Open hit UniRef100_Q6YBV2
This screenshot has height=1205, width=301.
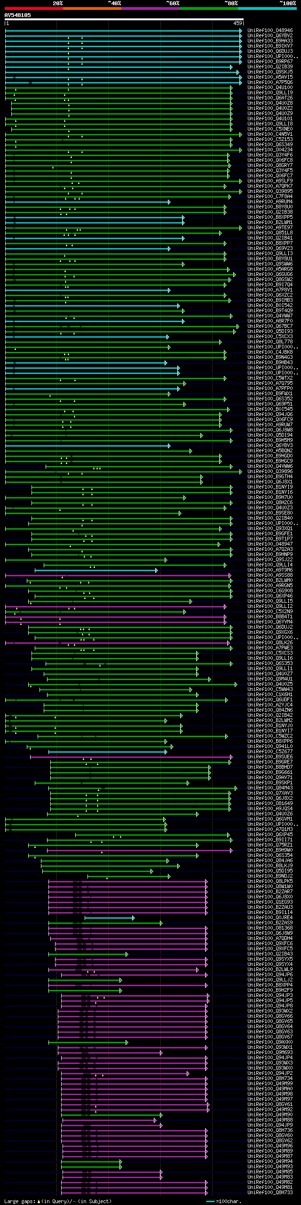click(270, 35)
